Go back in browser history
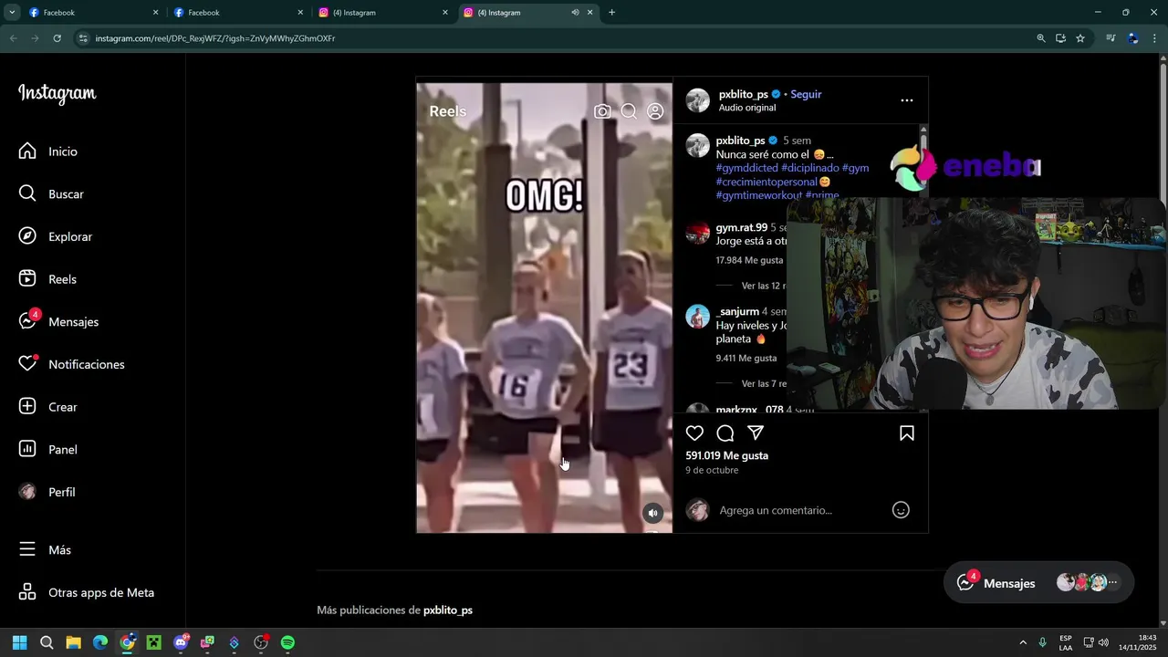This screenshot has height=657, width=1168. tap(13, 38)
